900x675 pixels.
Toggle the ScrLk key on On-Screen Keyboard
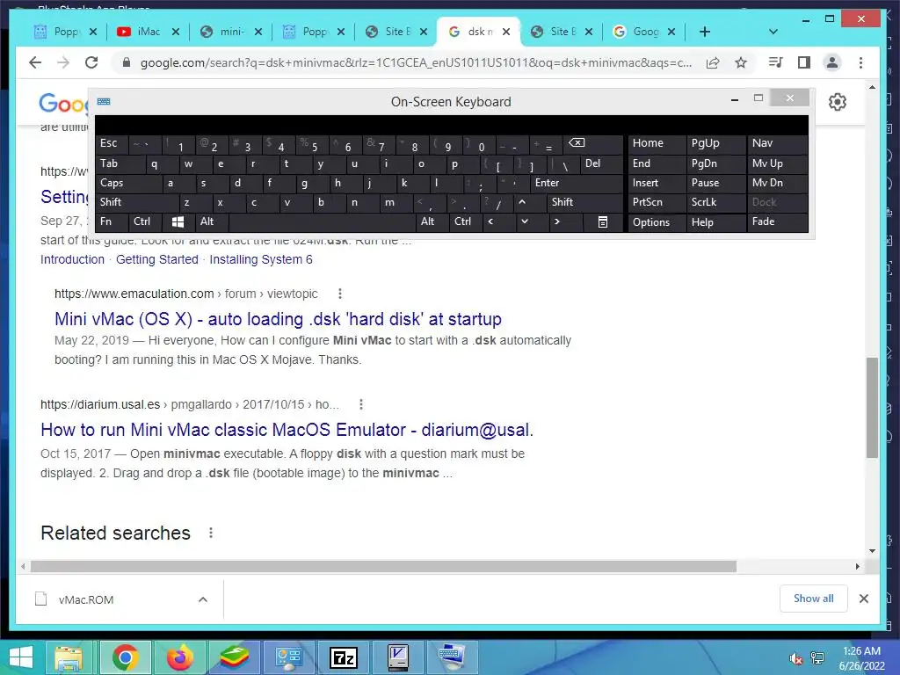click(x=716, y=202)
